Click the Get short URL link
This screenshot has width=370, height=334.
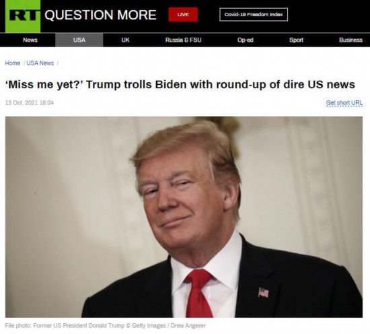tap(344, 103)
